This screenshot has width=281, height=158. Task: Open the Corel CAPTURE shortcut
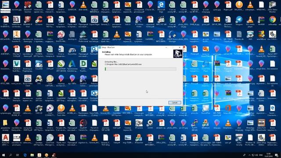[50, 81]
